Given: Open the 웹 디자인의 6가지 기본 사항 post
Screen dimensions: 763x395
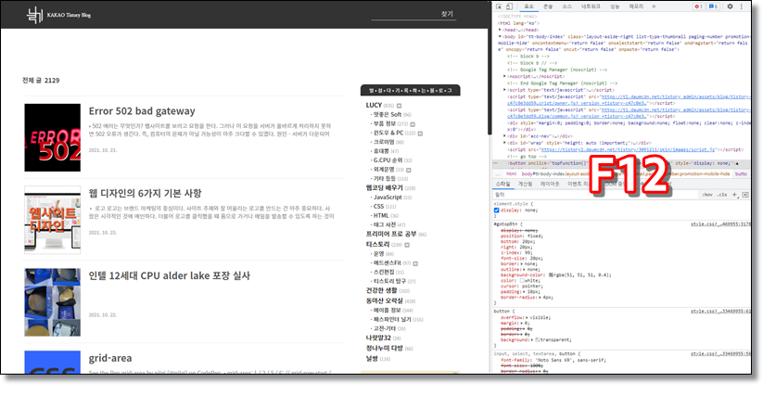Looking at the screenshot, I should click(145, 193).
